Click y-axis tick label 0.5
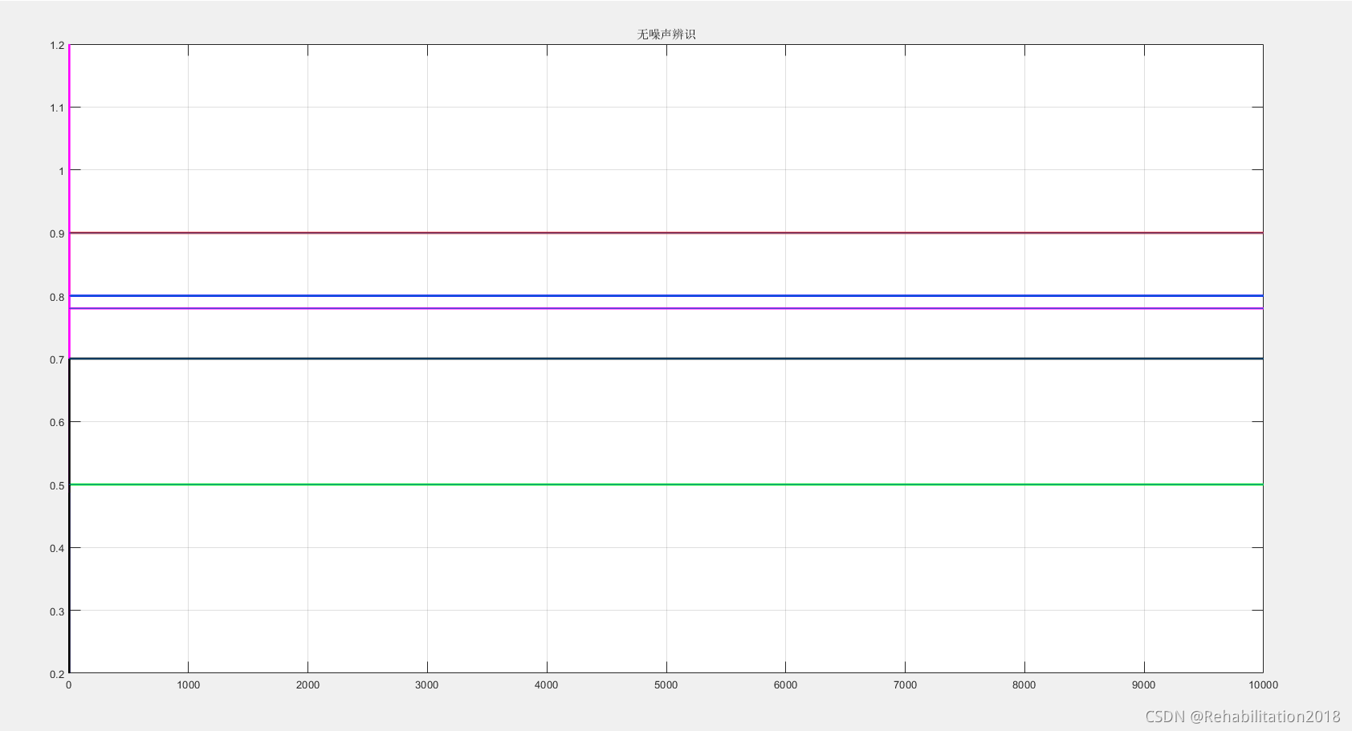This screenshot has height=731, width=1352. [x=57, y=485]
